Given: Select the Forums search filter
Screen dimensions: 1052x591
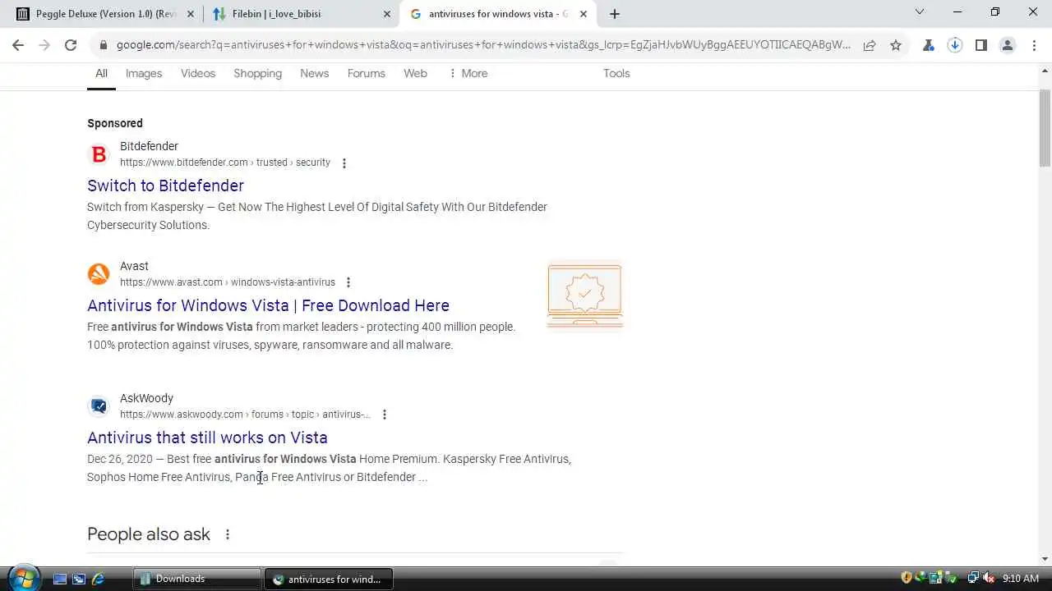Looking at the screenshot, I should [366, 73].
